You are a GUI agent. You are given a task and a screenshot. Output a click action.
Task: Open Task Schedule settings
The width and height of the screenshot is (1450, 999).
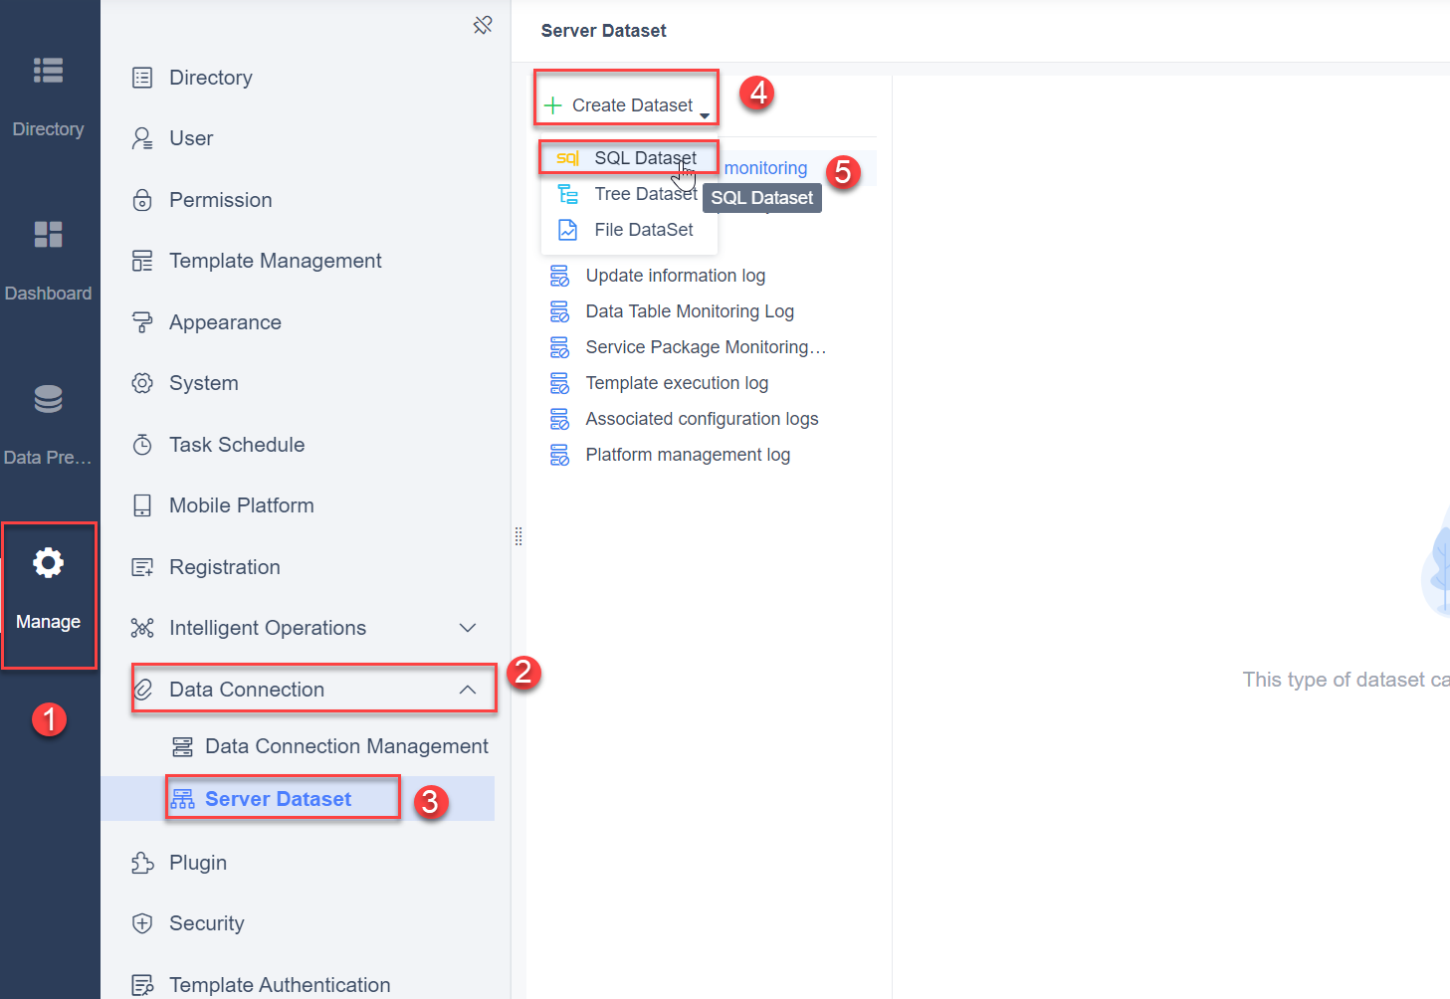tap(237, 444)
